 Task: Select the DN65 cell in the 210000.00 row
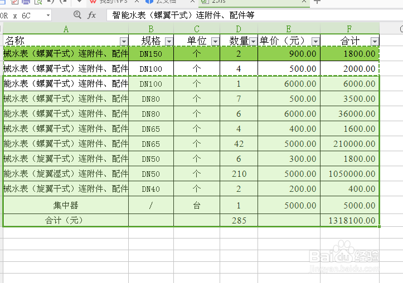pyautogui.click(x=151, y=144)
